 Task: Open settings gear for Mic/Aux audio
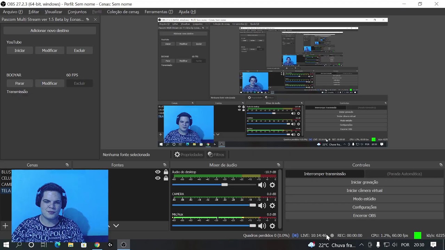tap(272, 226)
